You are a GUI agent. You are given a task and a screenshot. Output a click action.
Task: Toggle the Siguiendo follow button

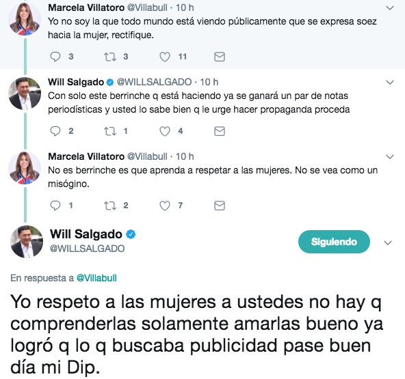pos(334,242)
